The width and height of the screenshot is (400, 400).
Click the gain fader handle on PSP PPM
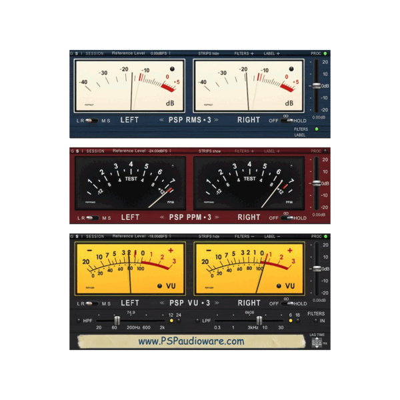(317, 183)
